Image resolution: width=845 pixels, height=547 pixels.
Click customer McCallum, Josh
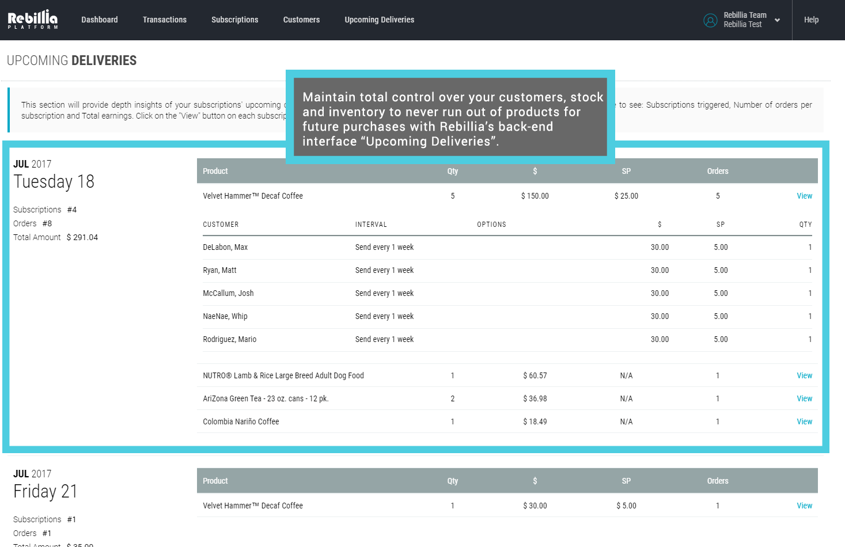[228, 293]
